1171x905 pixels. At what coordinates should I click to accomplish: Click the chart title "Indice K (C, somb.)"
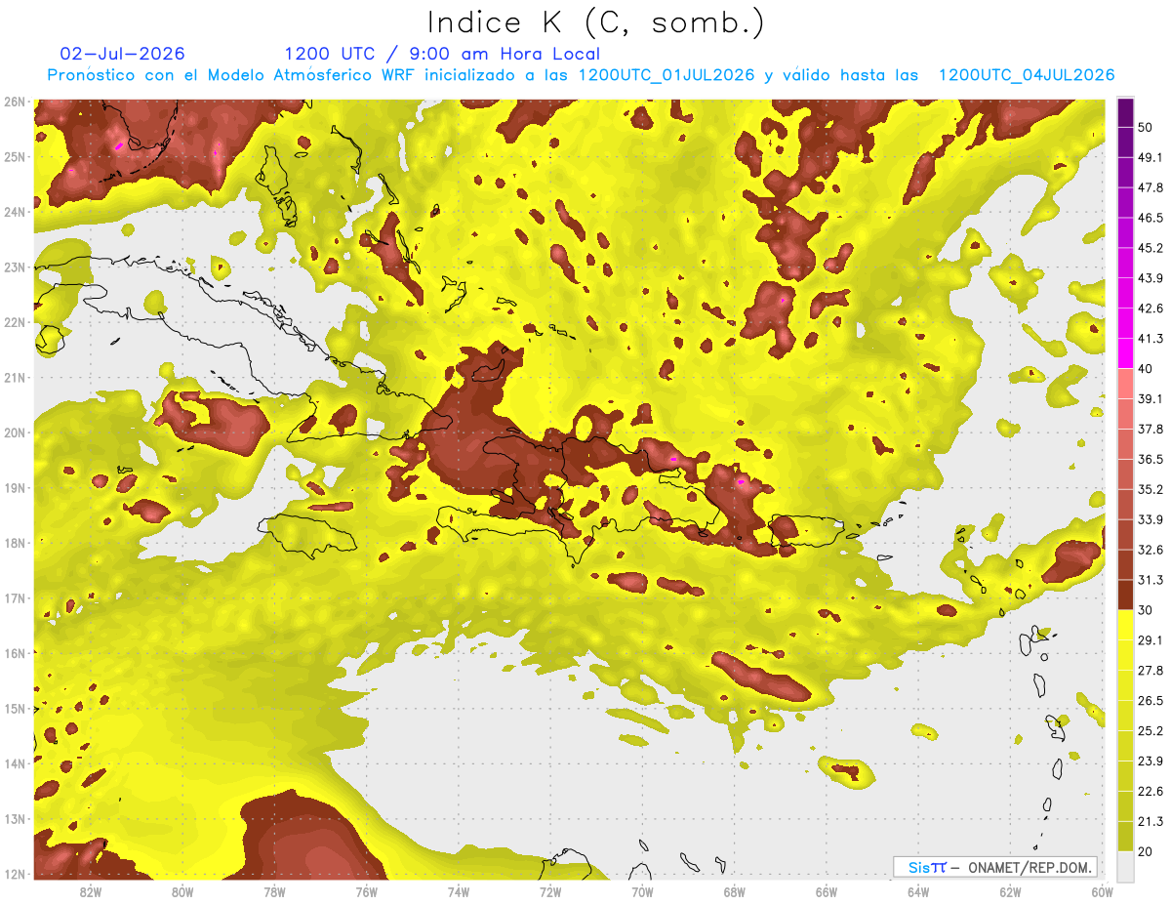(596, 21)
